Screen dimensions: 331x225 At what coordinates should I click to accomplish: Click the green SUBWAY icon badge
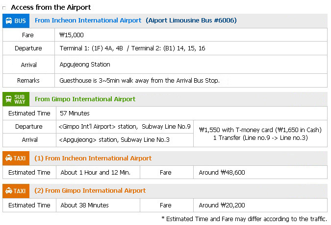16,99
